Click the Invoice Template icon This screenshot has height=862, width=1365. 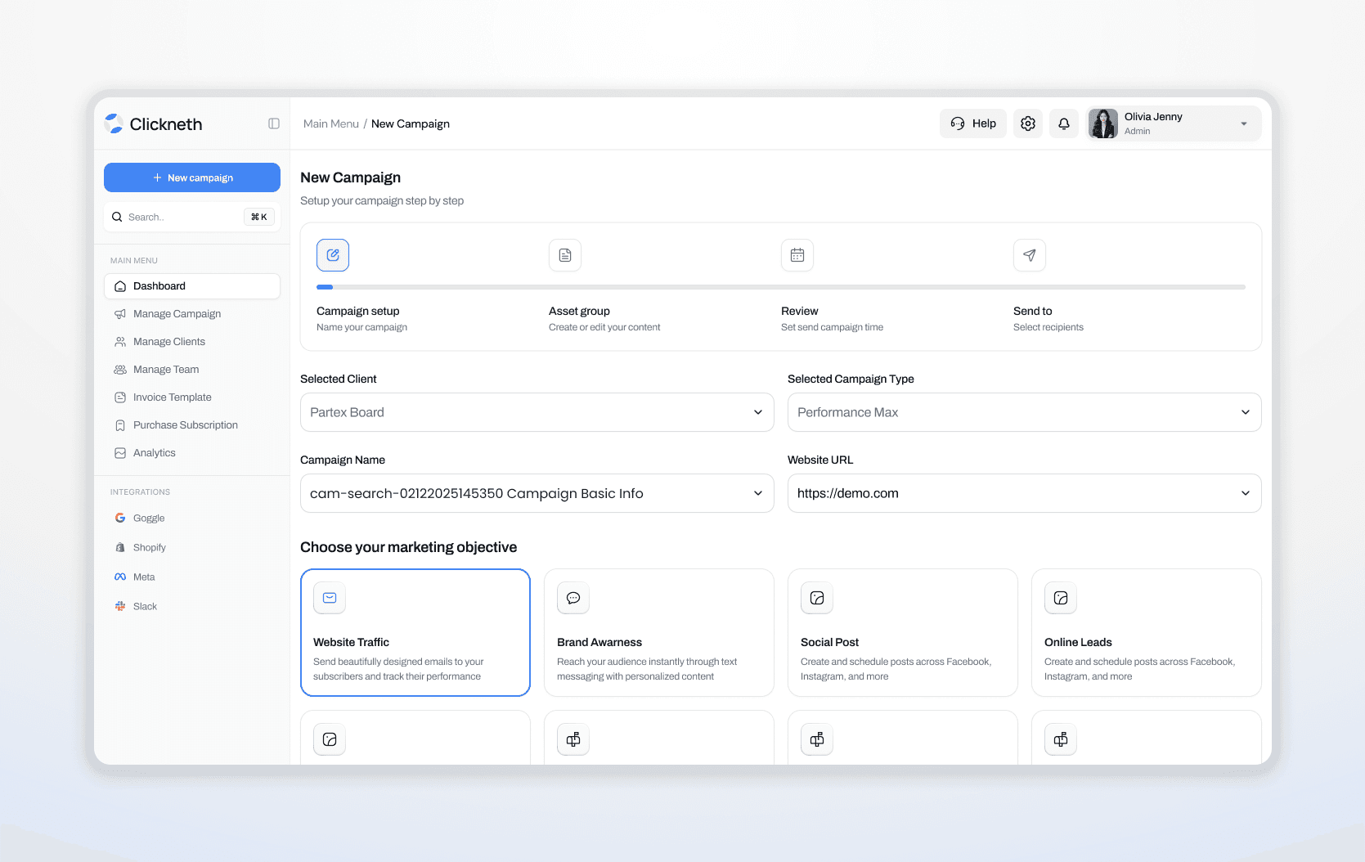120,397
